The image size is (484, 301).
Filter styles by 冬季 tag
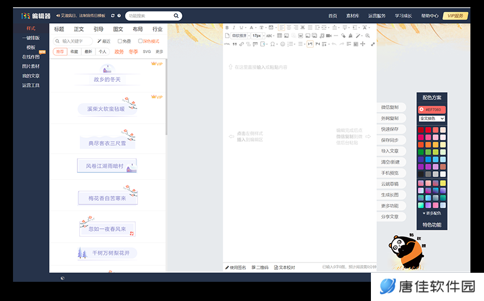click(x=133, y=51)
